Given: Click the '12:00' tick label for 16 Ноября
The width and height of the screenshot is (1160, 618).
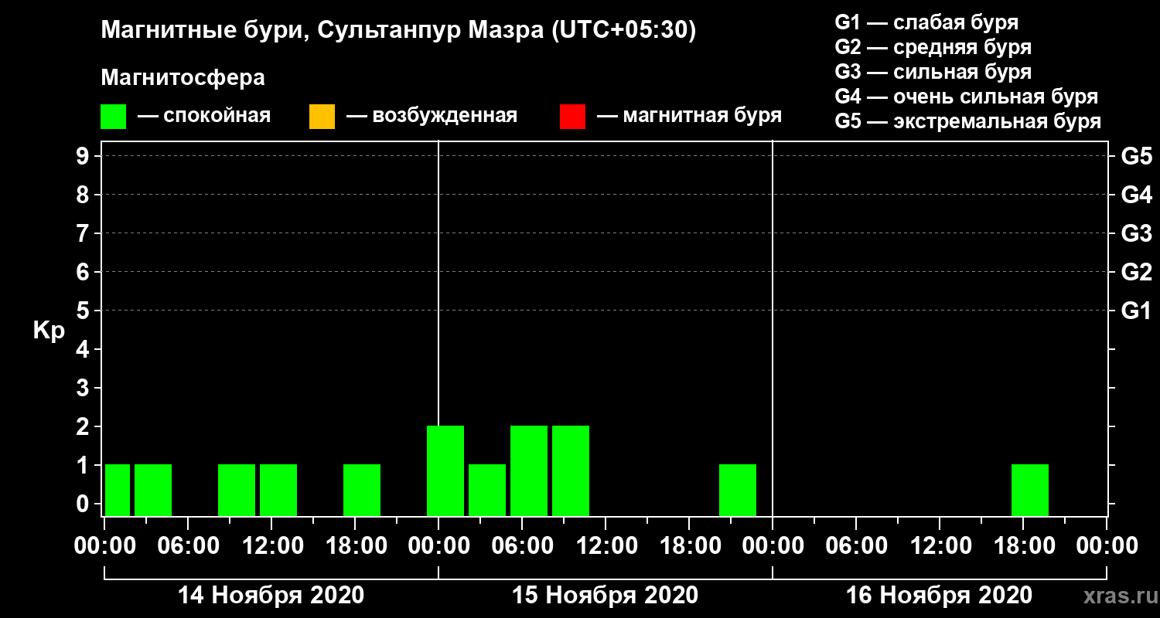Looking at the screenshot, I should tap(940, 546).
